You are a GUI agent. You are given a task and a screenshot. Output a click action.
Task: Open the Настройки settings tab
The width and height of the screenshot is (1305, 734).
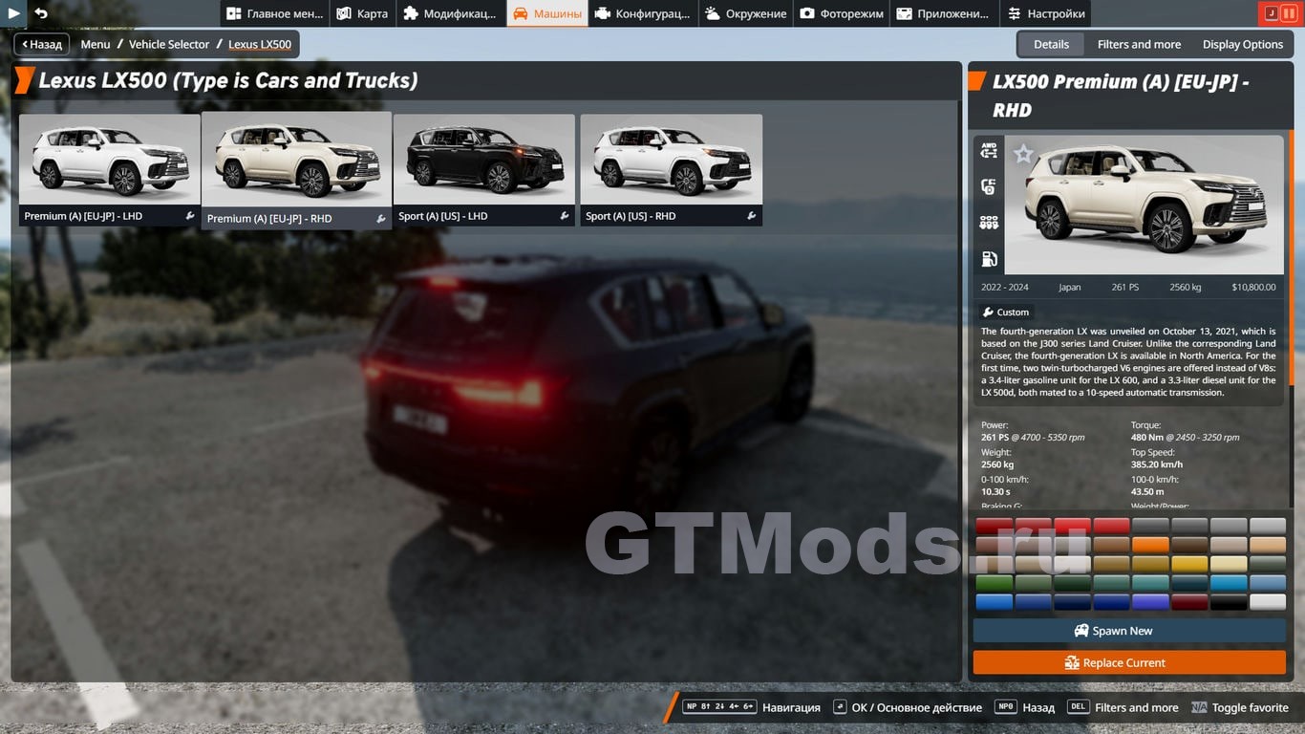click(x=1046, y=13)
